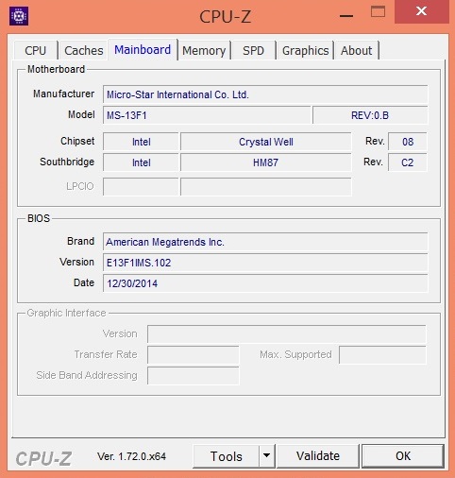Click the BIOS Version field E13F1IMS.102
Viewport: 455px width, 478px height.
[x=265, y=263]
